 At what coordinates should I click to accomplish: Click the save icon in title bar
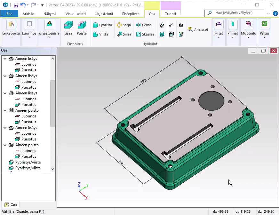coord(16,5)
